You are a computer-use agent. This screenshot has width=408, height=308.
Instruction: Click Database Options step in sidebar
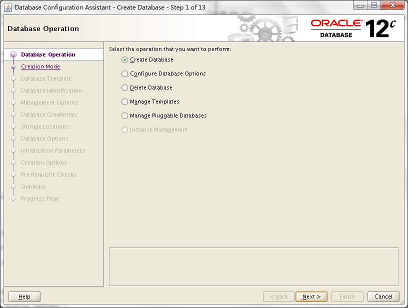pyautogui.click(x=44, y=138)
